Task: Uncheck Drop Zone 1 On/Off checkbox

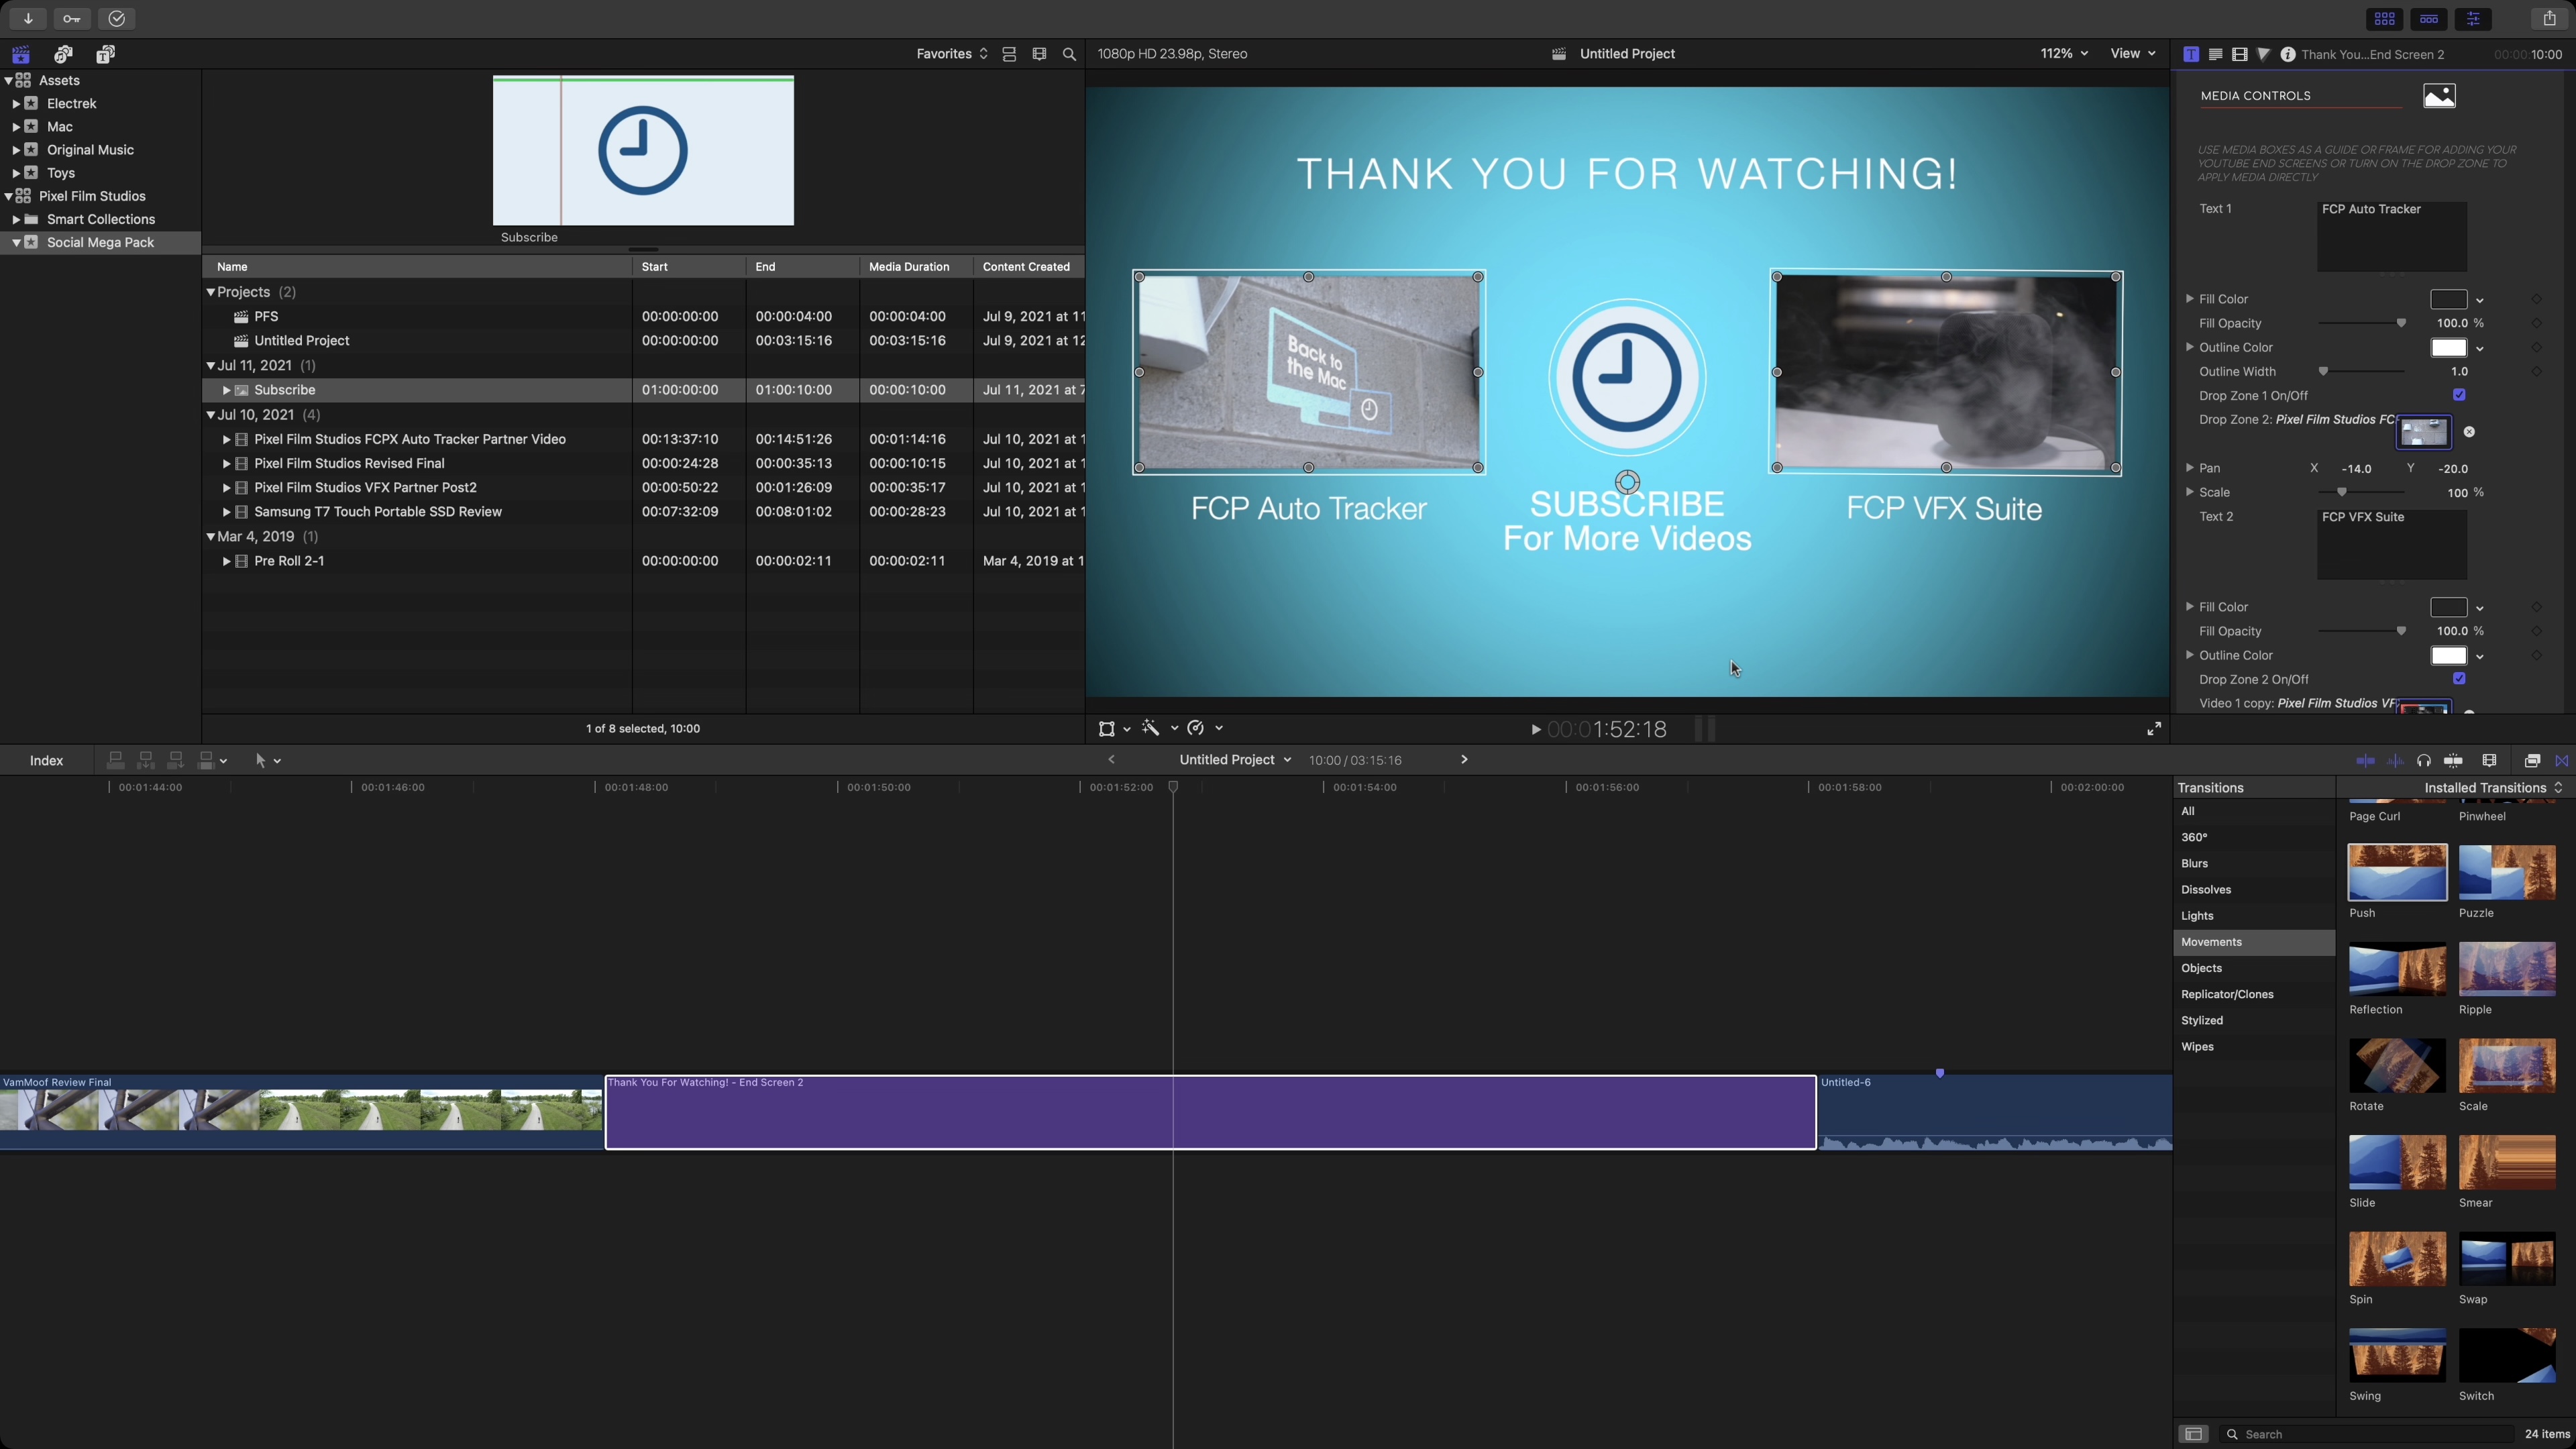Action: point(2459,395)
